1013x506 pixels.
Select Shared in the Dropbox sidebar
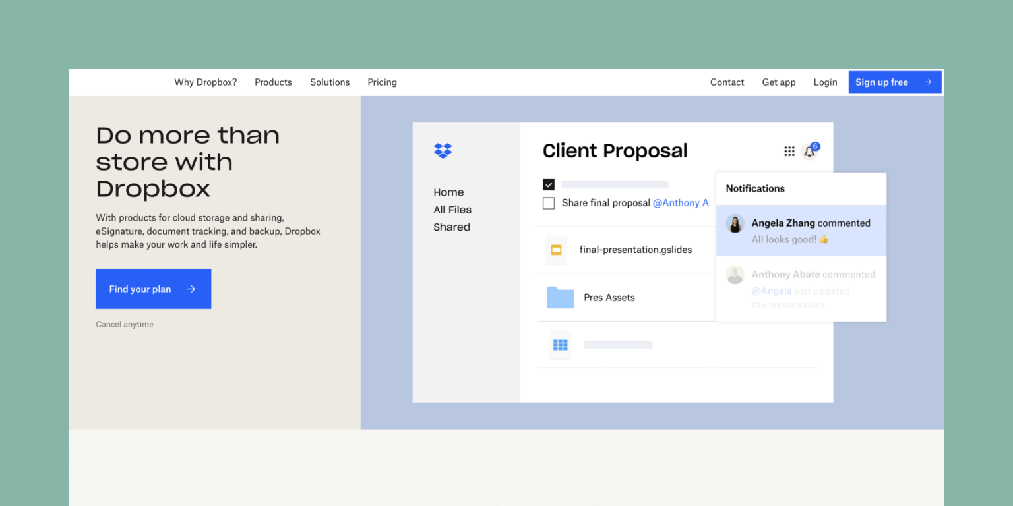451,227
